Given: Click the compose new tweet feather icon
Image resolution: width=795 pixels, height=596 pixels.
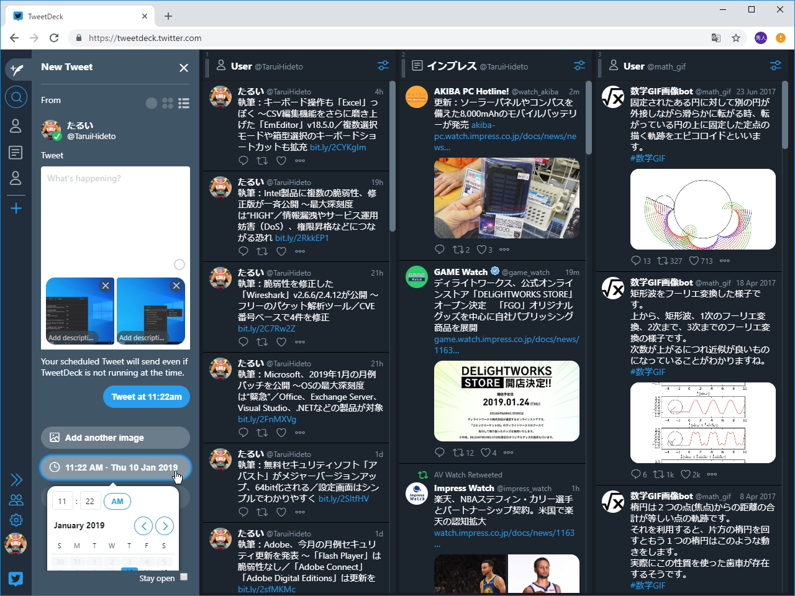Looking at the screenshot, I should pyautogui.click(x=17, y=69).
